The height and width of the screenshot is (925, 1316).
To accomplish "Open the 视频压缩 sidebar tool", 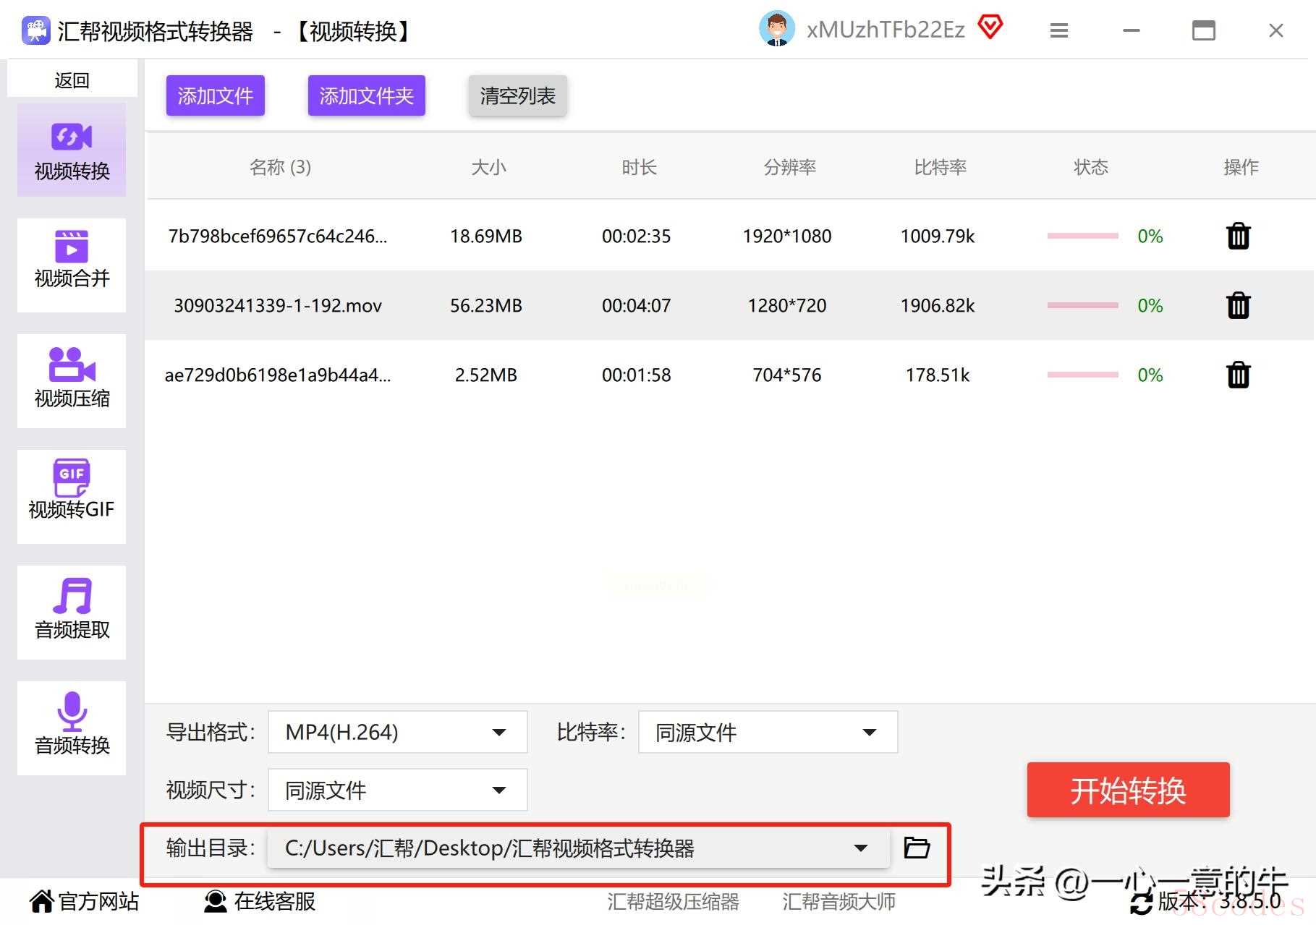I will pyautogui.click(x=72, y=381).
